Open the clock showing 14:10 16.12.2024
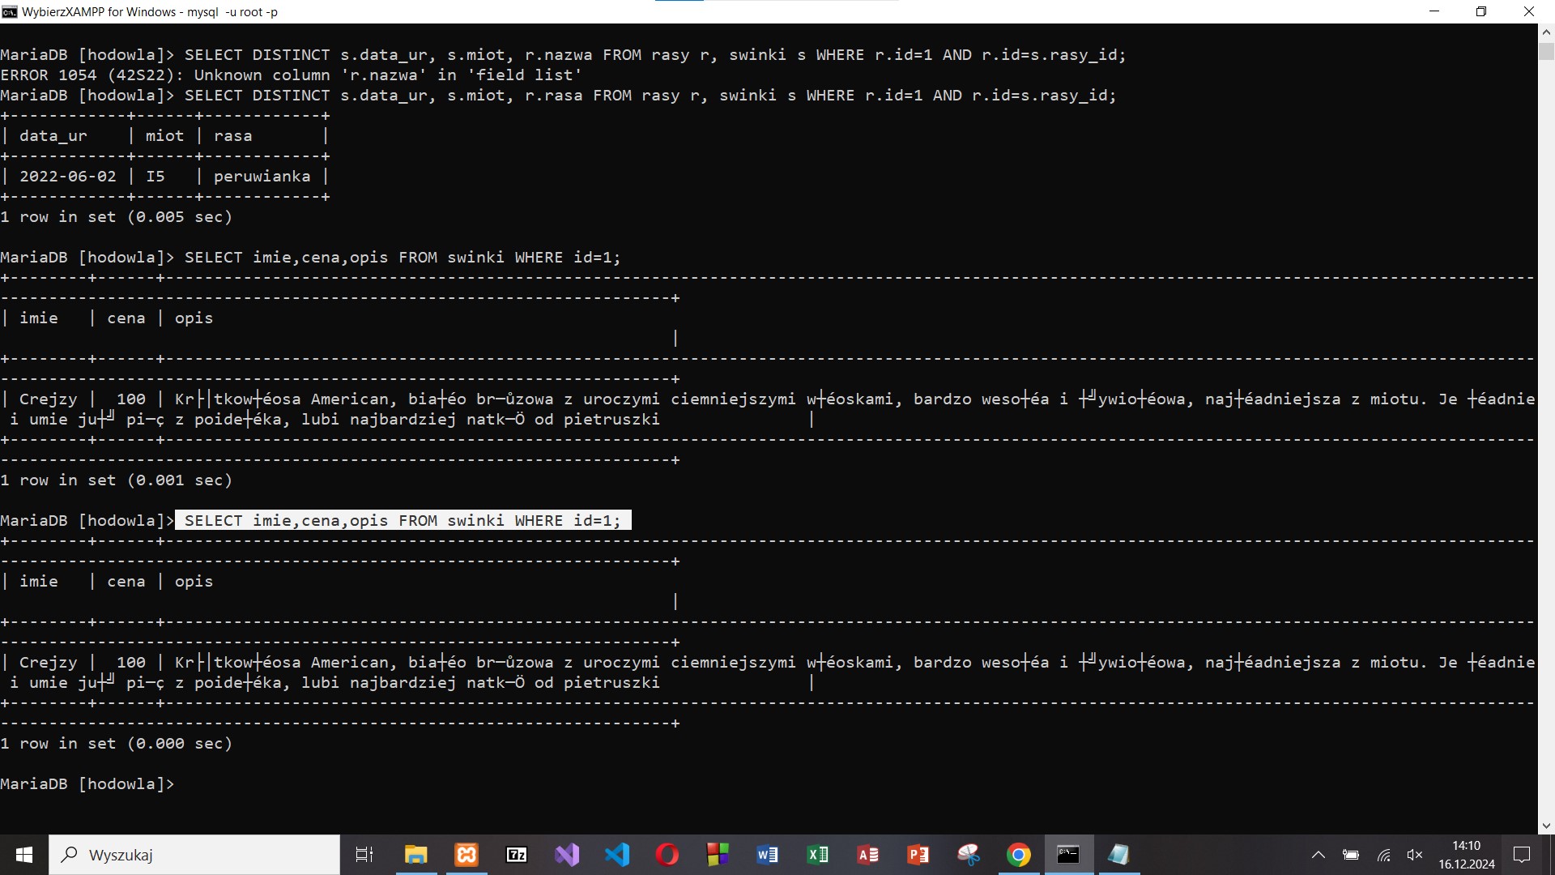The width and height of the screenshot is (1555, 875). [x=1467, y=855]
